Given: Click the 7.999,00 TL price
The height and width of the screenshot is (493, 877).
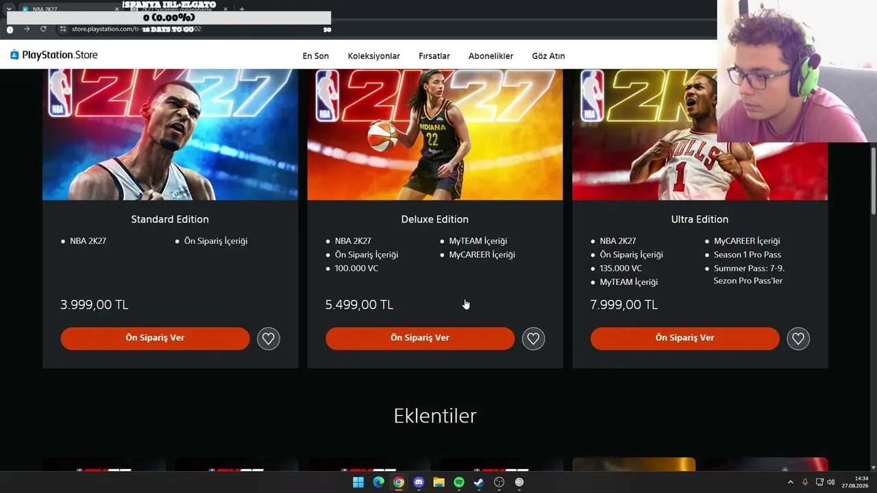Looking at the screenshot, I should (624, 305).
